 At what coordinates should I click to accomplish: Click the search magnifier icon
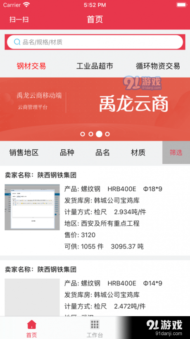(x=17, y=42)
